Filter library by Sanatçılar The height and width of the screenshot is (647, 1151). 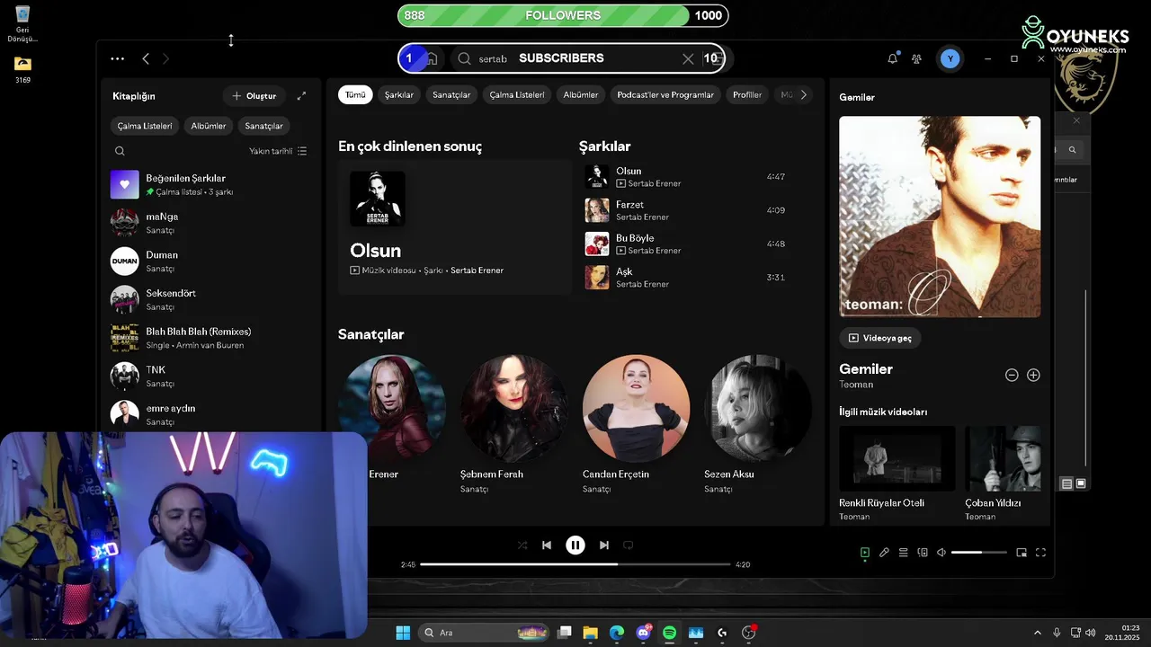[264, 126]
